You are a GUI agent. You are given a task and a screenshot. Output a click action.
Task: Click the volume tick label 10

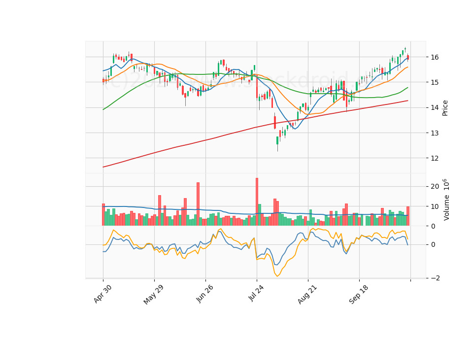[435, 206]
